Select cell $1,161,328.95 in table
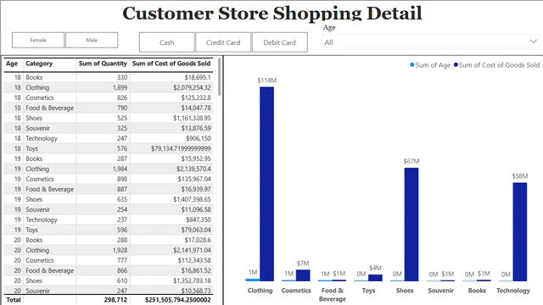This screenshot has height=305, width=543. click(192, 118)
